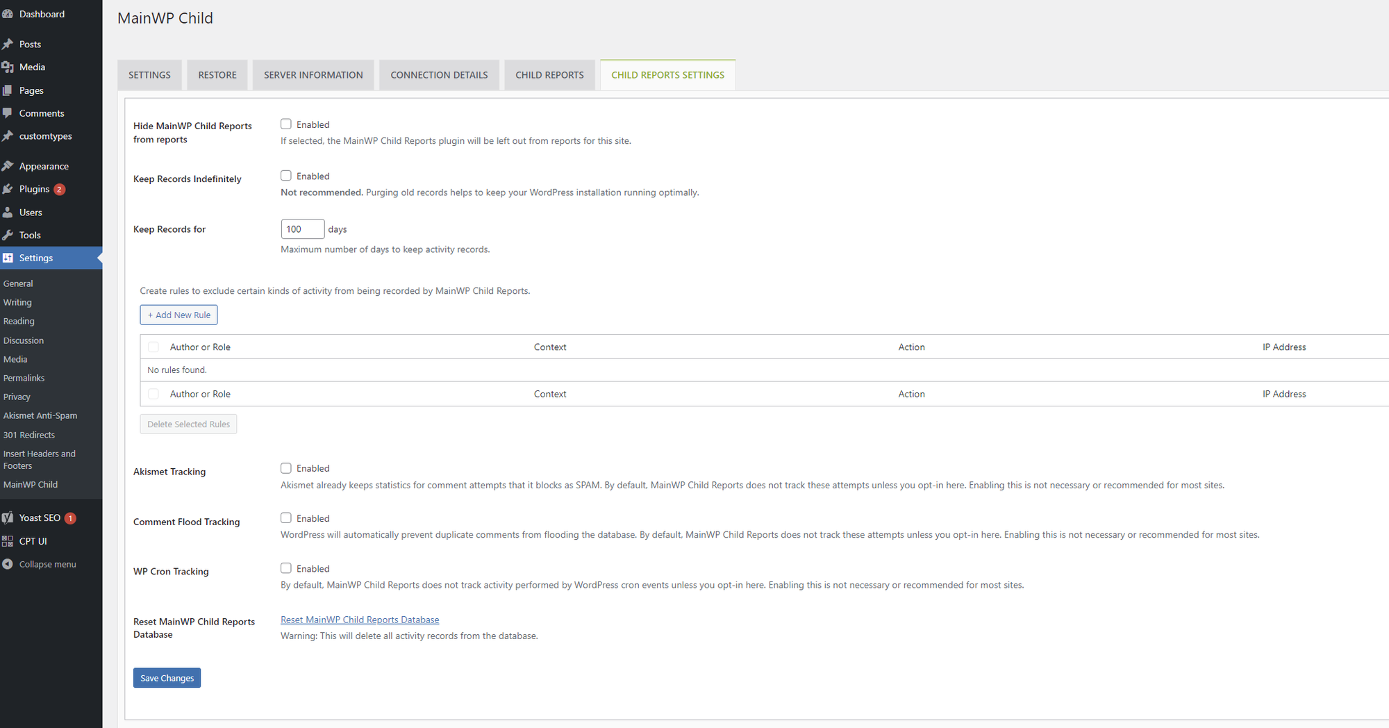The image size is (1389, 728).
Task: Switch to the Server Information tab
Action: coord(313,74)
